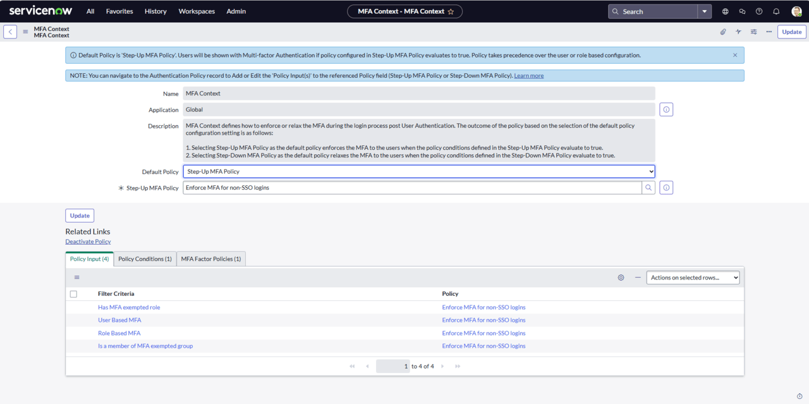Open the chat sidebar icon
This screenshot has height=404, width=809.
point(742,11)
